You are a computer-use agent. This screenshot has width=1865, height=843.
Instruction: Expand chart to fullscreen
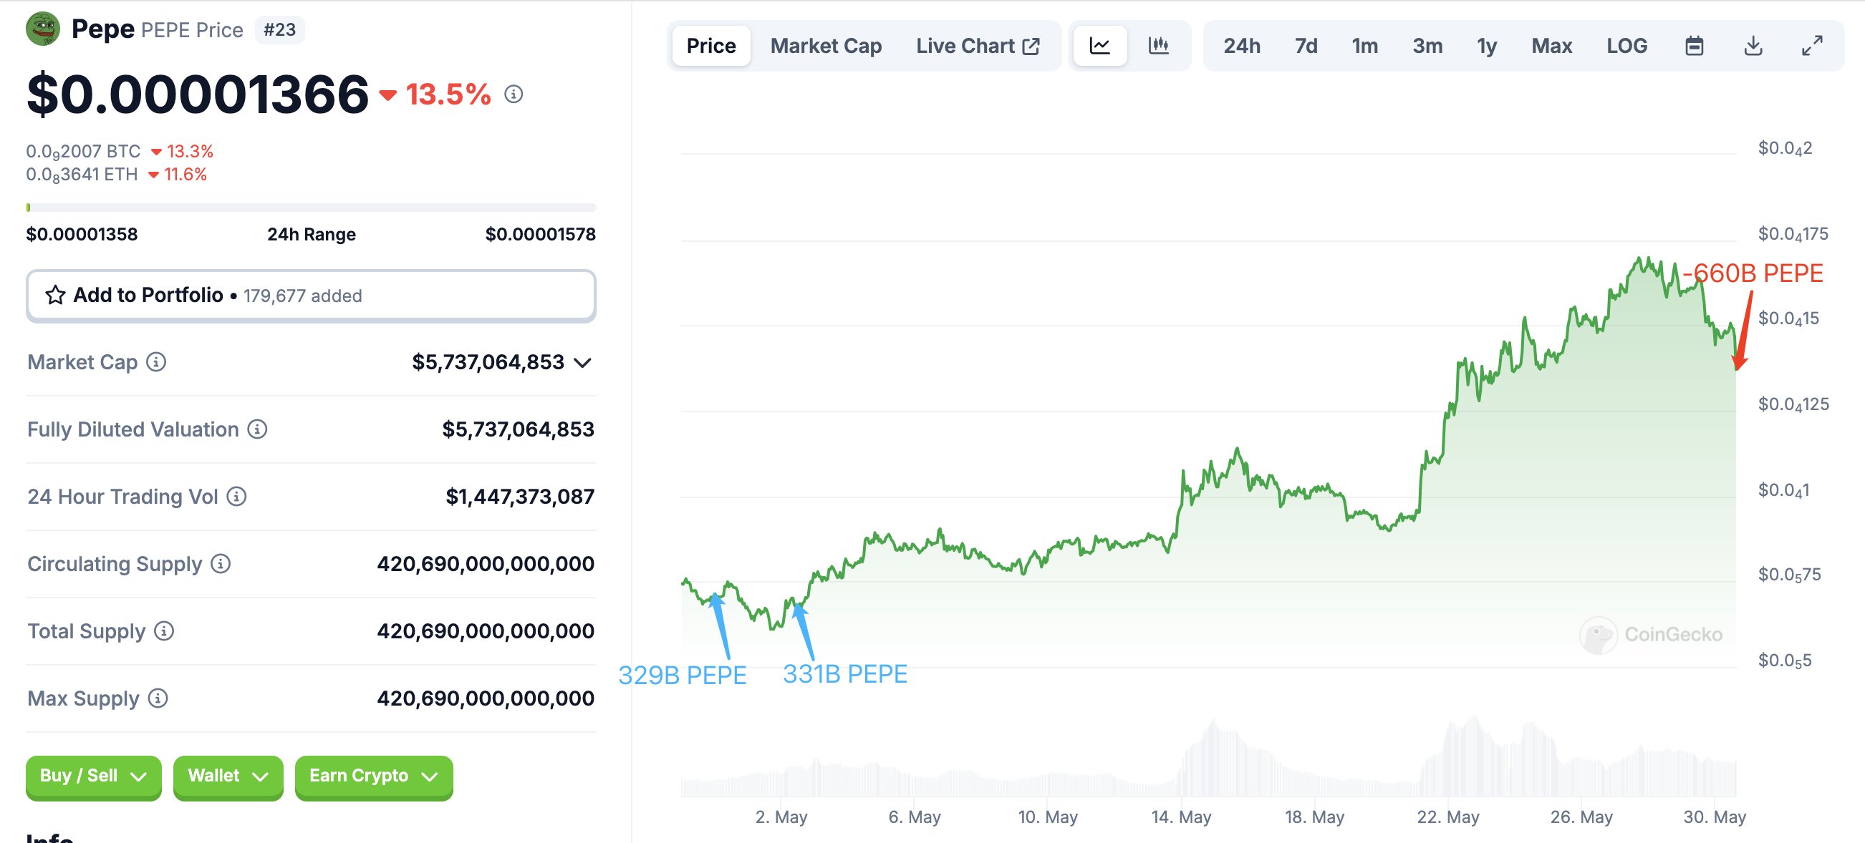point(1811,47)
